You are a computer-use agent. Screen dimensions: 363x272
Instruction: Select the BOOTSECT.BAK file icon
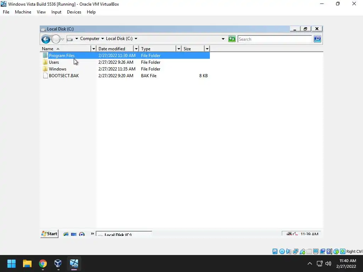pyautogui.click(x=45, y=76)
